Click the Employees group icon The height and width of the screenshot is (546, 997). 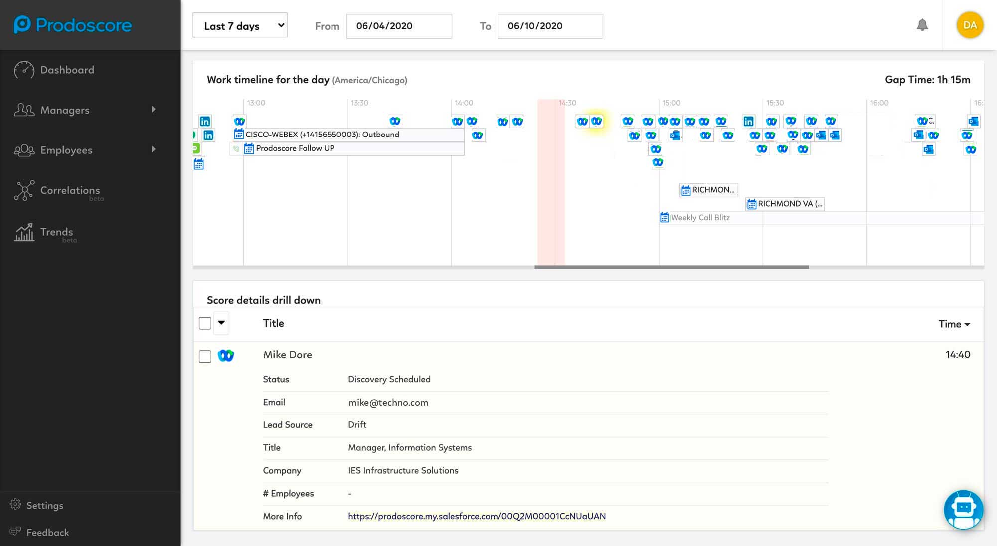(x=24, y=150)
